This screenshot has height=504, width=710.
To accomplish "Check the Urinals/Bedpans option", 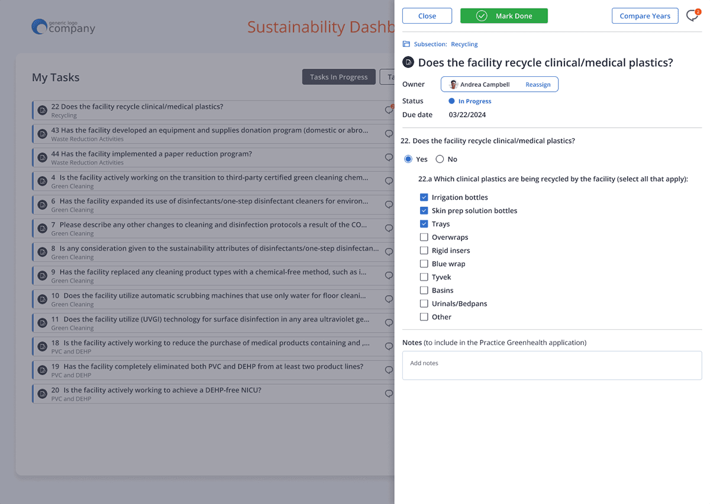I will pos(424,304).
